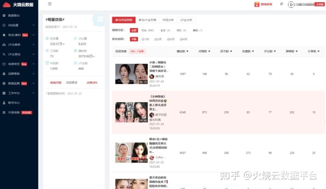326x189 pixels.
Task: Expand the B站流量 sidebar submenu chevron
Action: point(33,25)
